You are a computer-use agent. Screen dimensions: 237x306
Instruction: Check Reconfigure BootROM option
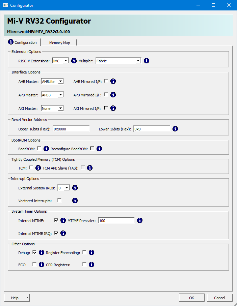(92, 149)
